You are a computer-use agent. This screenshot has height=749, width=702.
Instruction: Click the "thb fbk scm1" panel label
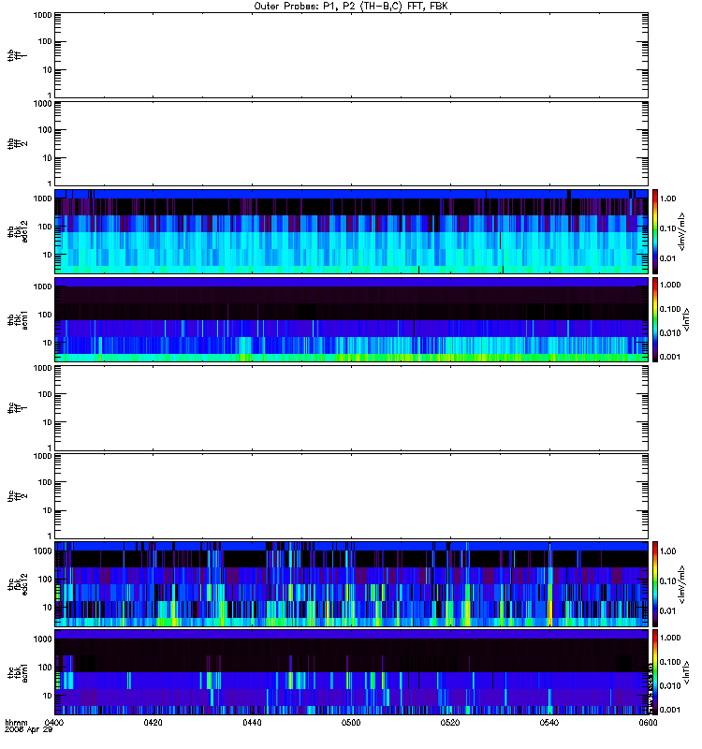[18, 319]
